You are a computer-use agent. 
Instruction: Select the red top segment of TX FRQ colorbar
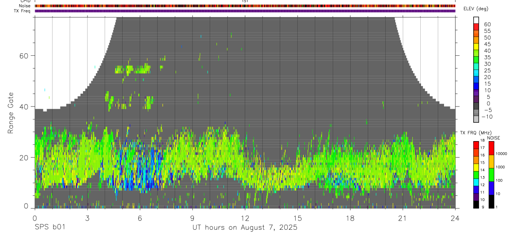[477, 144]
